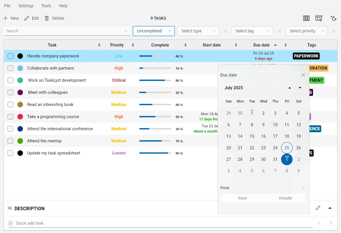The height and width of the screenshot is (233, 341).
Task: Click the pencil icon in Description panel
Action: point(318,208)
